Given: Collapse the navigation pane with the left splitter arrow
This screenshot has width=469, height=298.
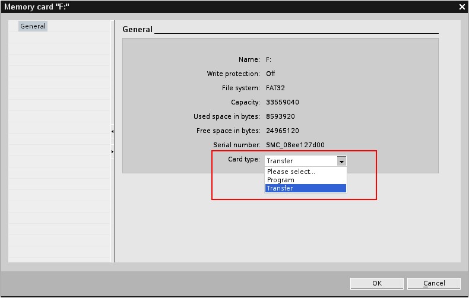Looking at the screenshot, I should pyautogui.click(x=112, y=131).
